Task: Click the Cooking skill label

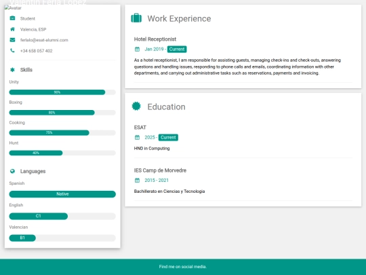Action: [x=17, y=122]
